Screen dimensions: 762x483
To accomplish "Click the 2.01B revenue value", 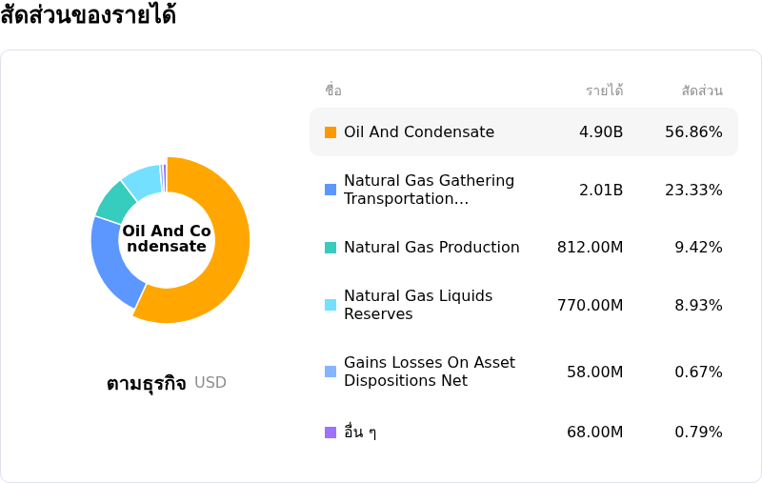I will [x=601, y=190].
